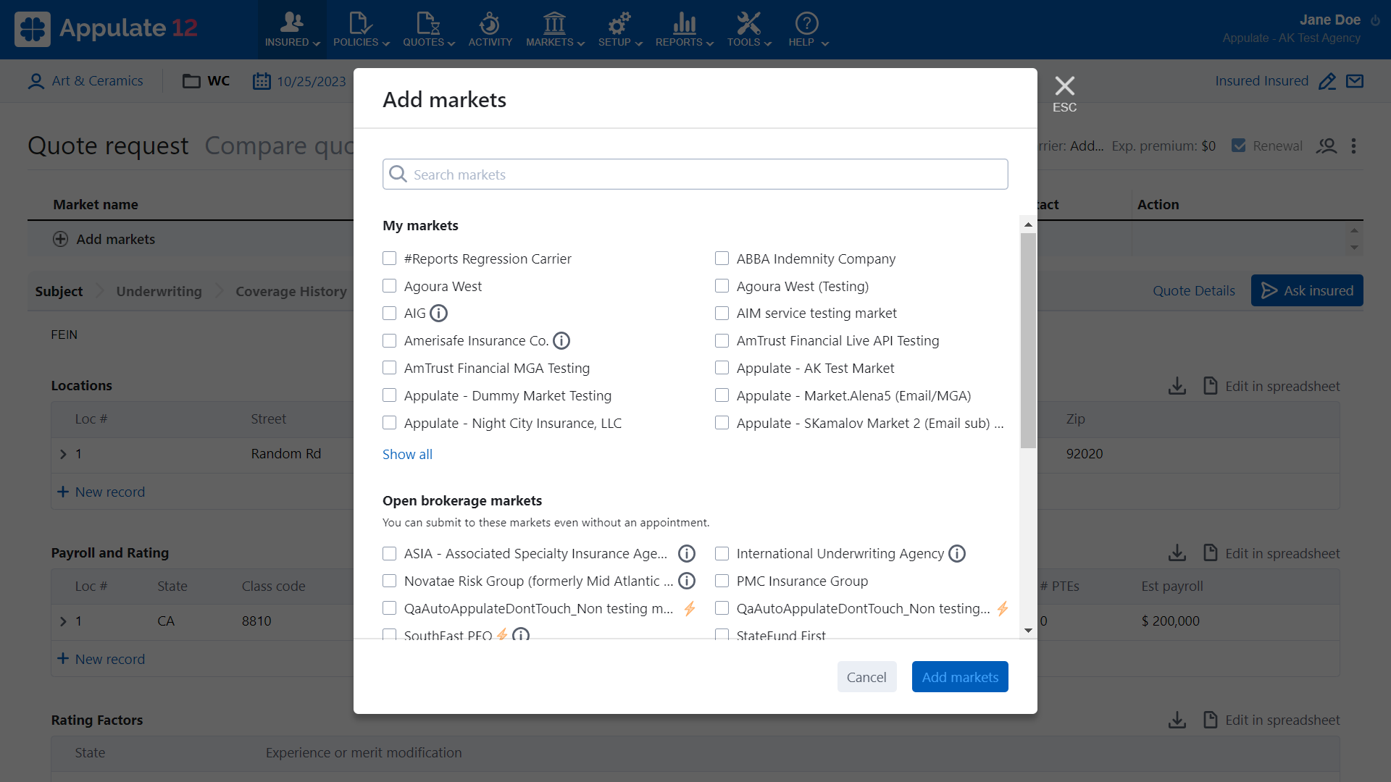Switch to Compare quotes tab

click(x=279, y=146)
